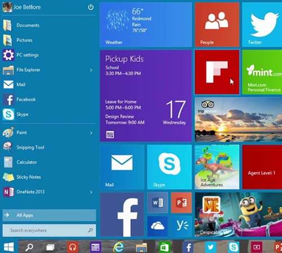Open Joe Belfiore user account
Image resolution: width=282 pixels, height=253 pixels.
click(x=22, y=7)
